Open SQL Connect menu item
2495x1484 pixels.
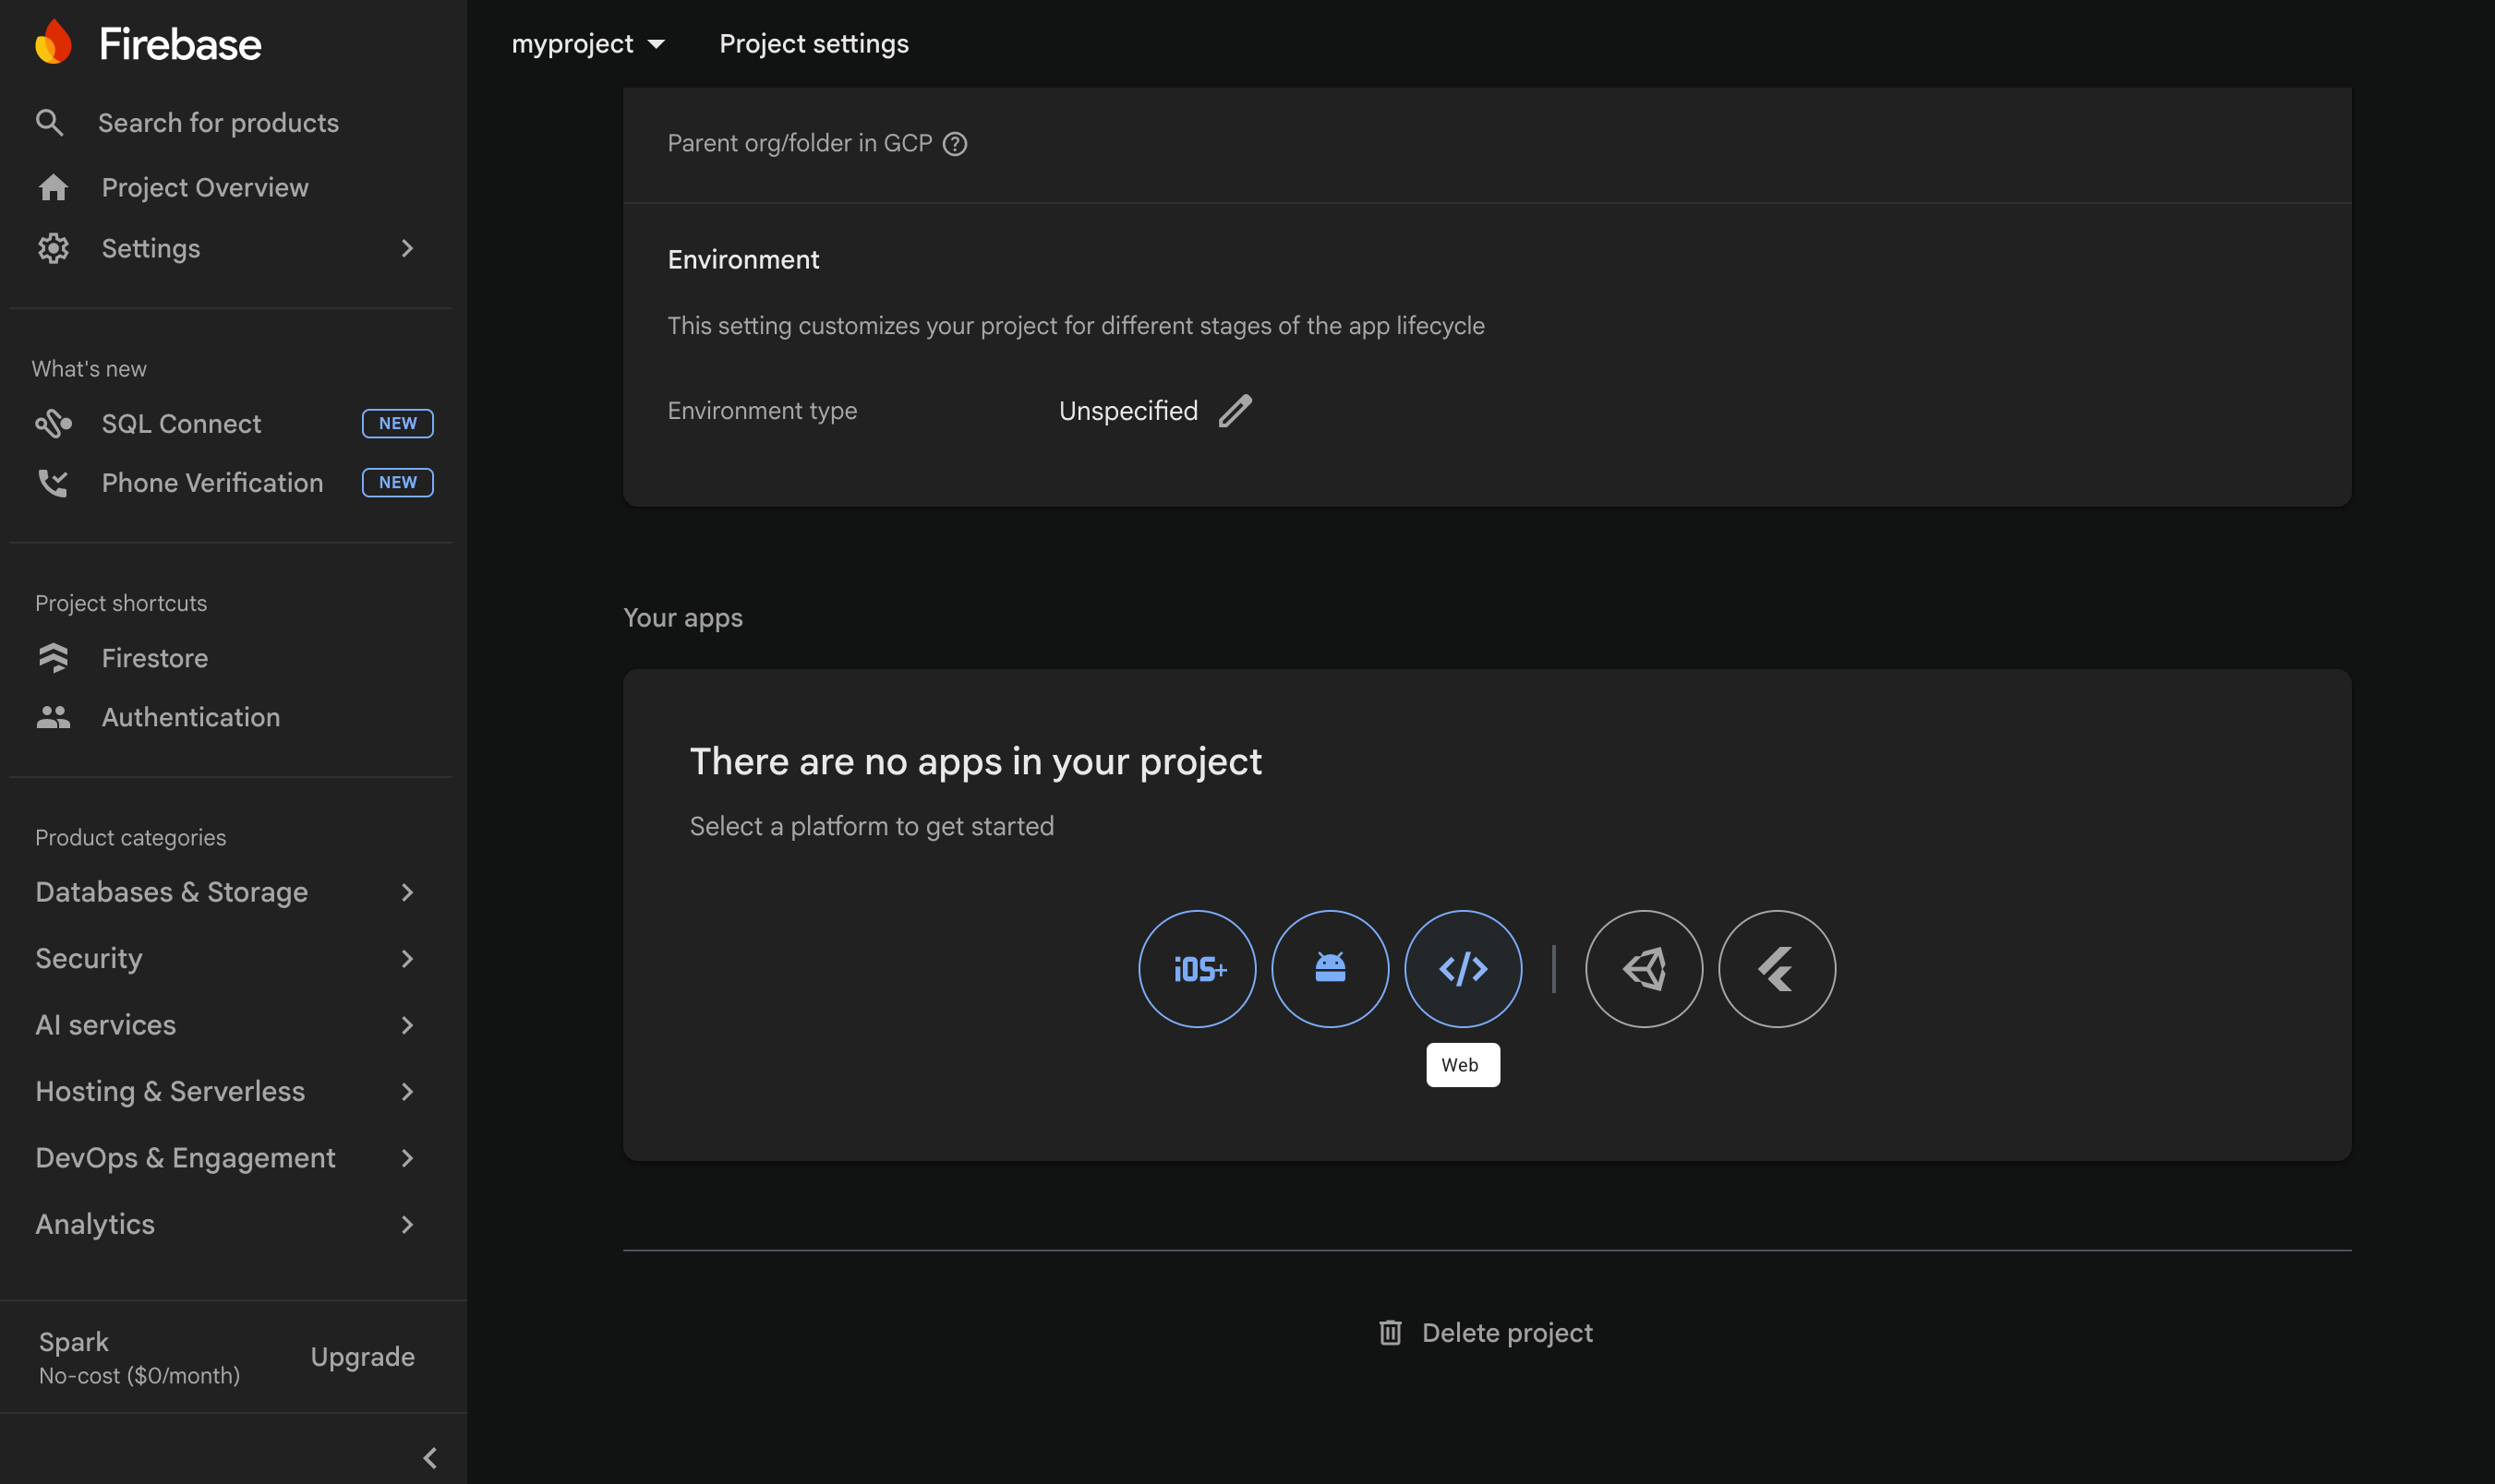[x=181, y=423]
